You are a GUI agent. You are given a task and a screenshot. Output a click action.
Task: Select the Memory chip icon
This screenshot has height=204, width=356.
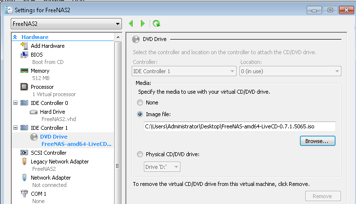click(x=24, y=71)
